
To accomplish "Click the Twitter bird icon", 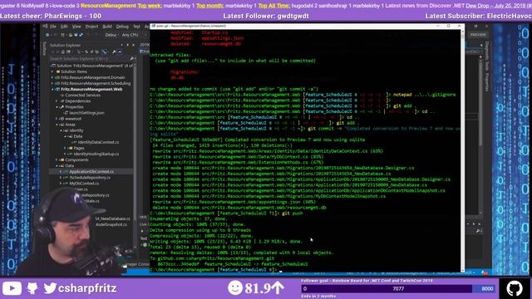I will click(50, 288).
